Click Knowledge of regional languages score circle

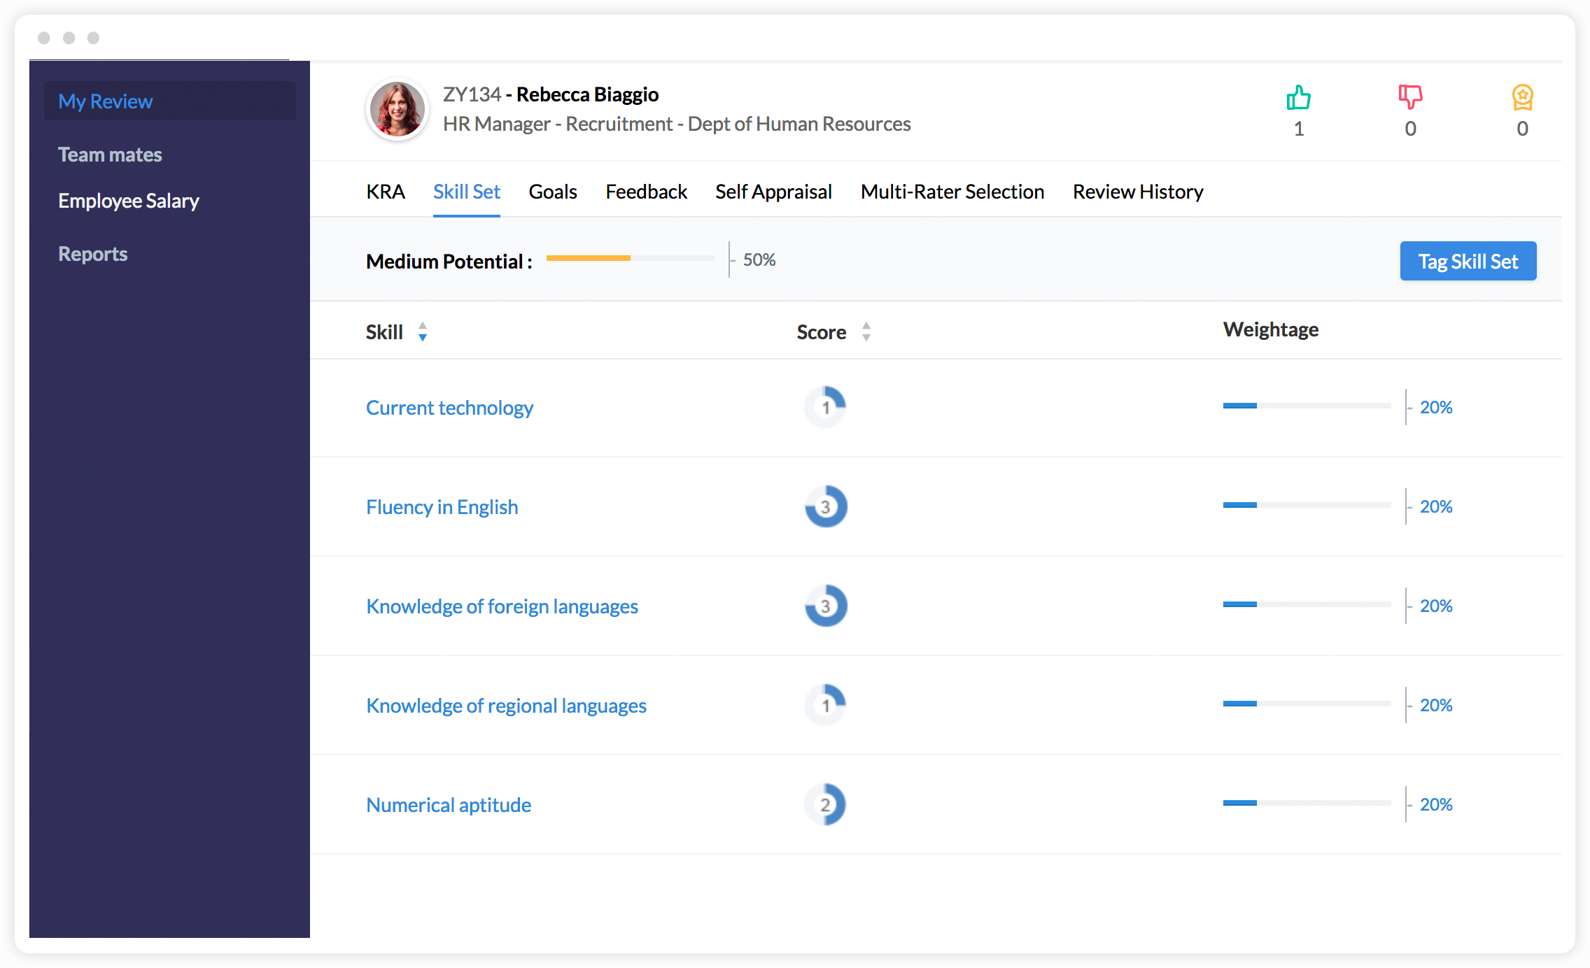coord(825,705)
